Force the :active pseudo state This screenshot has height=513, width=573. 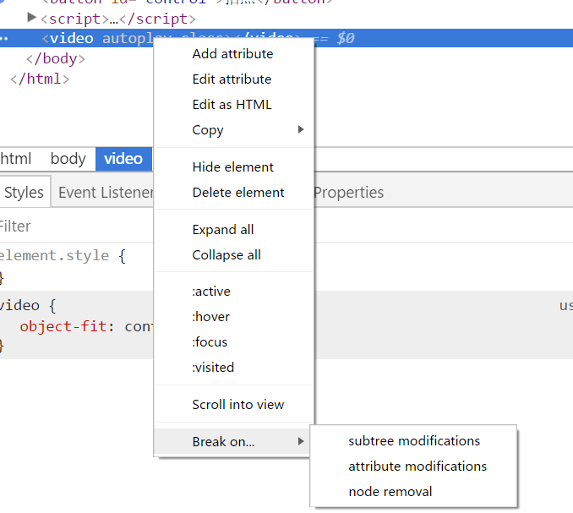coord(211,292)
